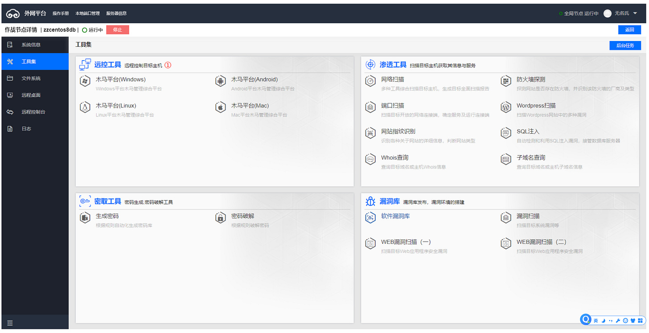This screenshot has height=333, width=649.
Task: Open the 子域名查询 tool link
Action: tap(531, 158)
